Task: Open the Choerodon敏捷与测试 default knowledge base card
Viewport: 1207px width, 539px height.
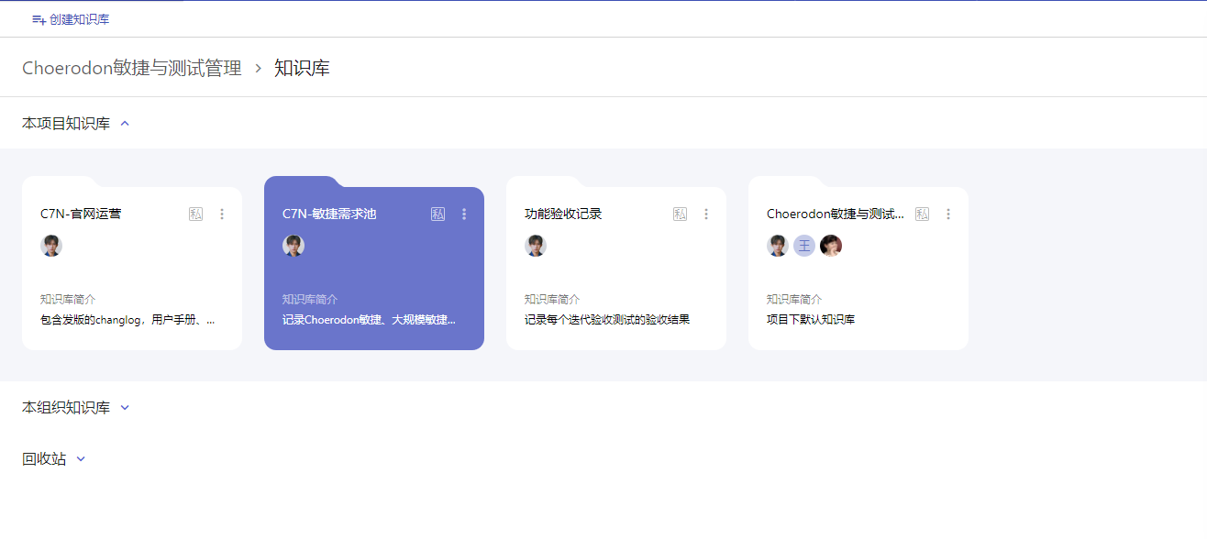Action: click(x=858, y=263)
